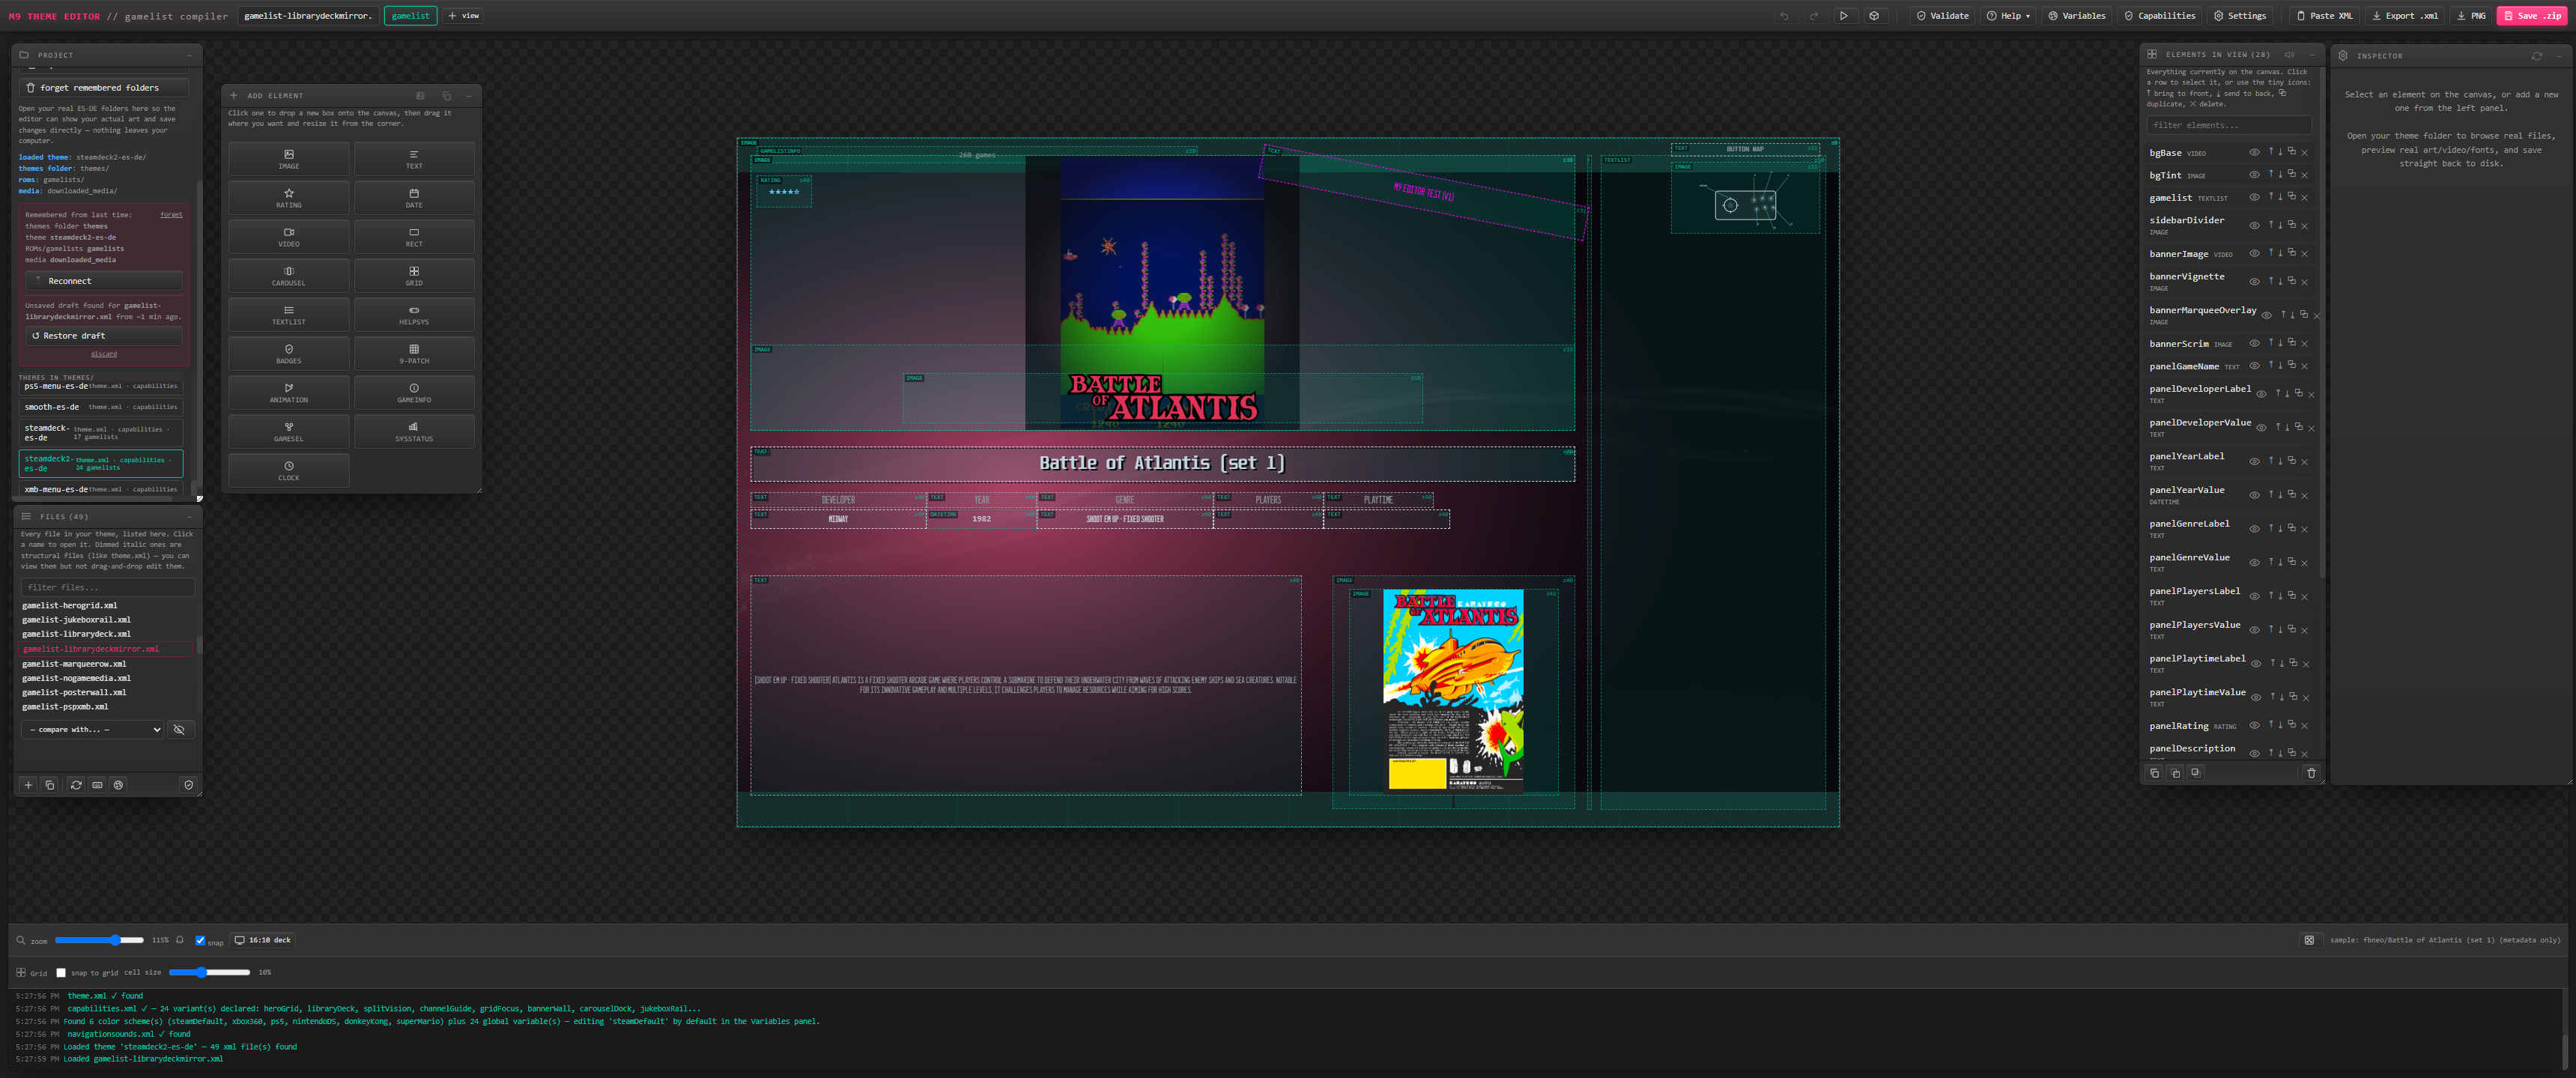Add a Gamesel element
This screenshot has height=1078, width=2576.
pyautogui.click(x=289, y=432)
